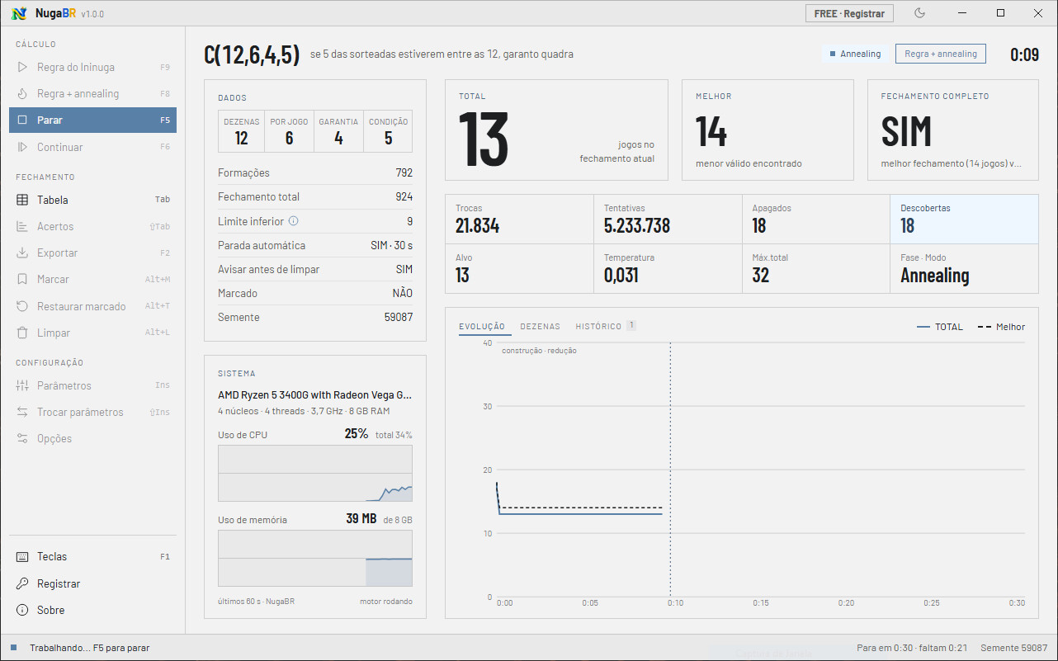Screen dimensions: 1058x661
Task: Click the MELHOR 14 card
Action: (768, 130)
